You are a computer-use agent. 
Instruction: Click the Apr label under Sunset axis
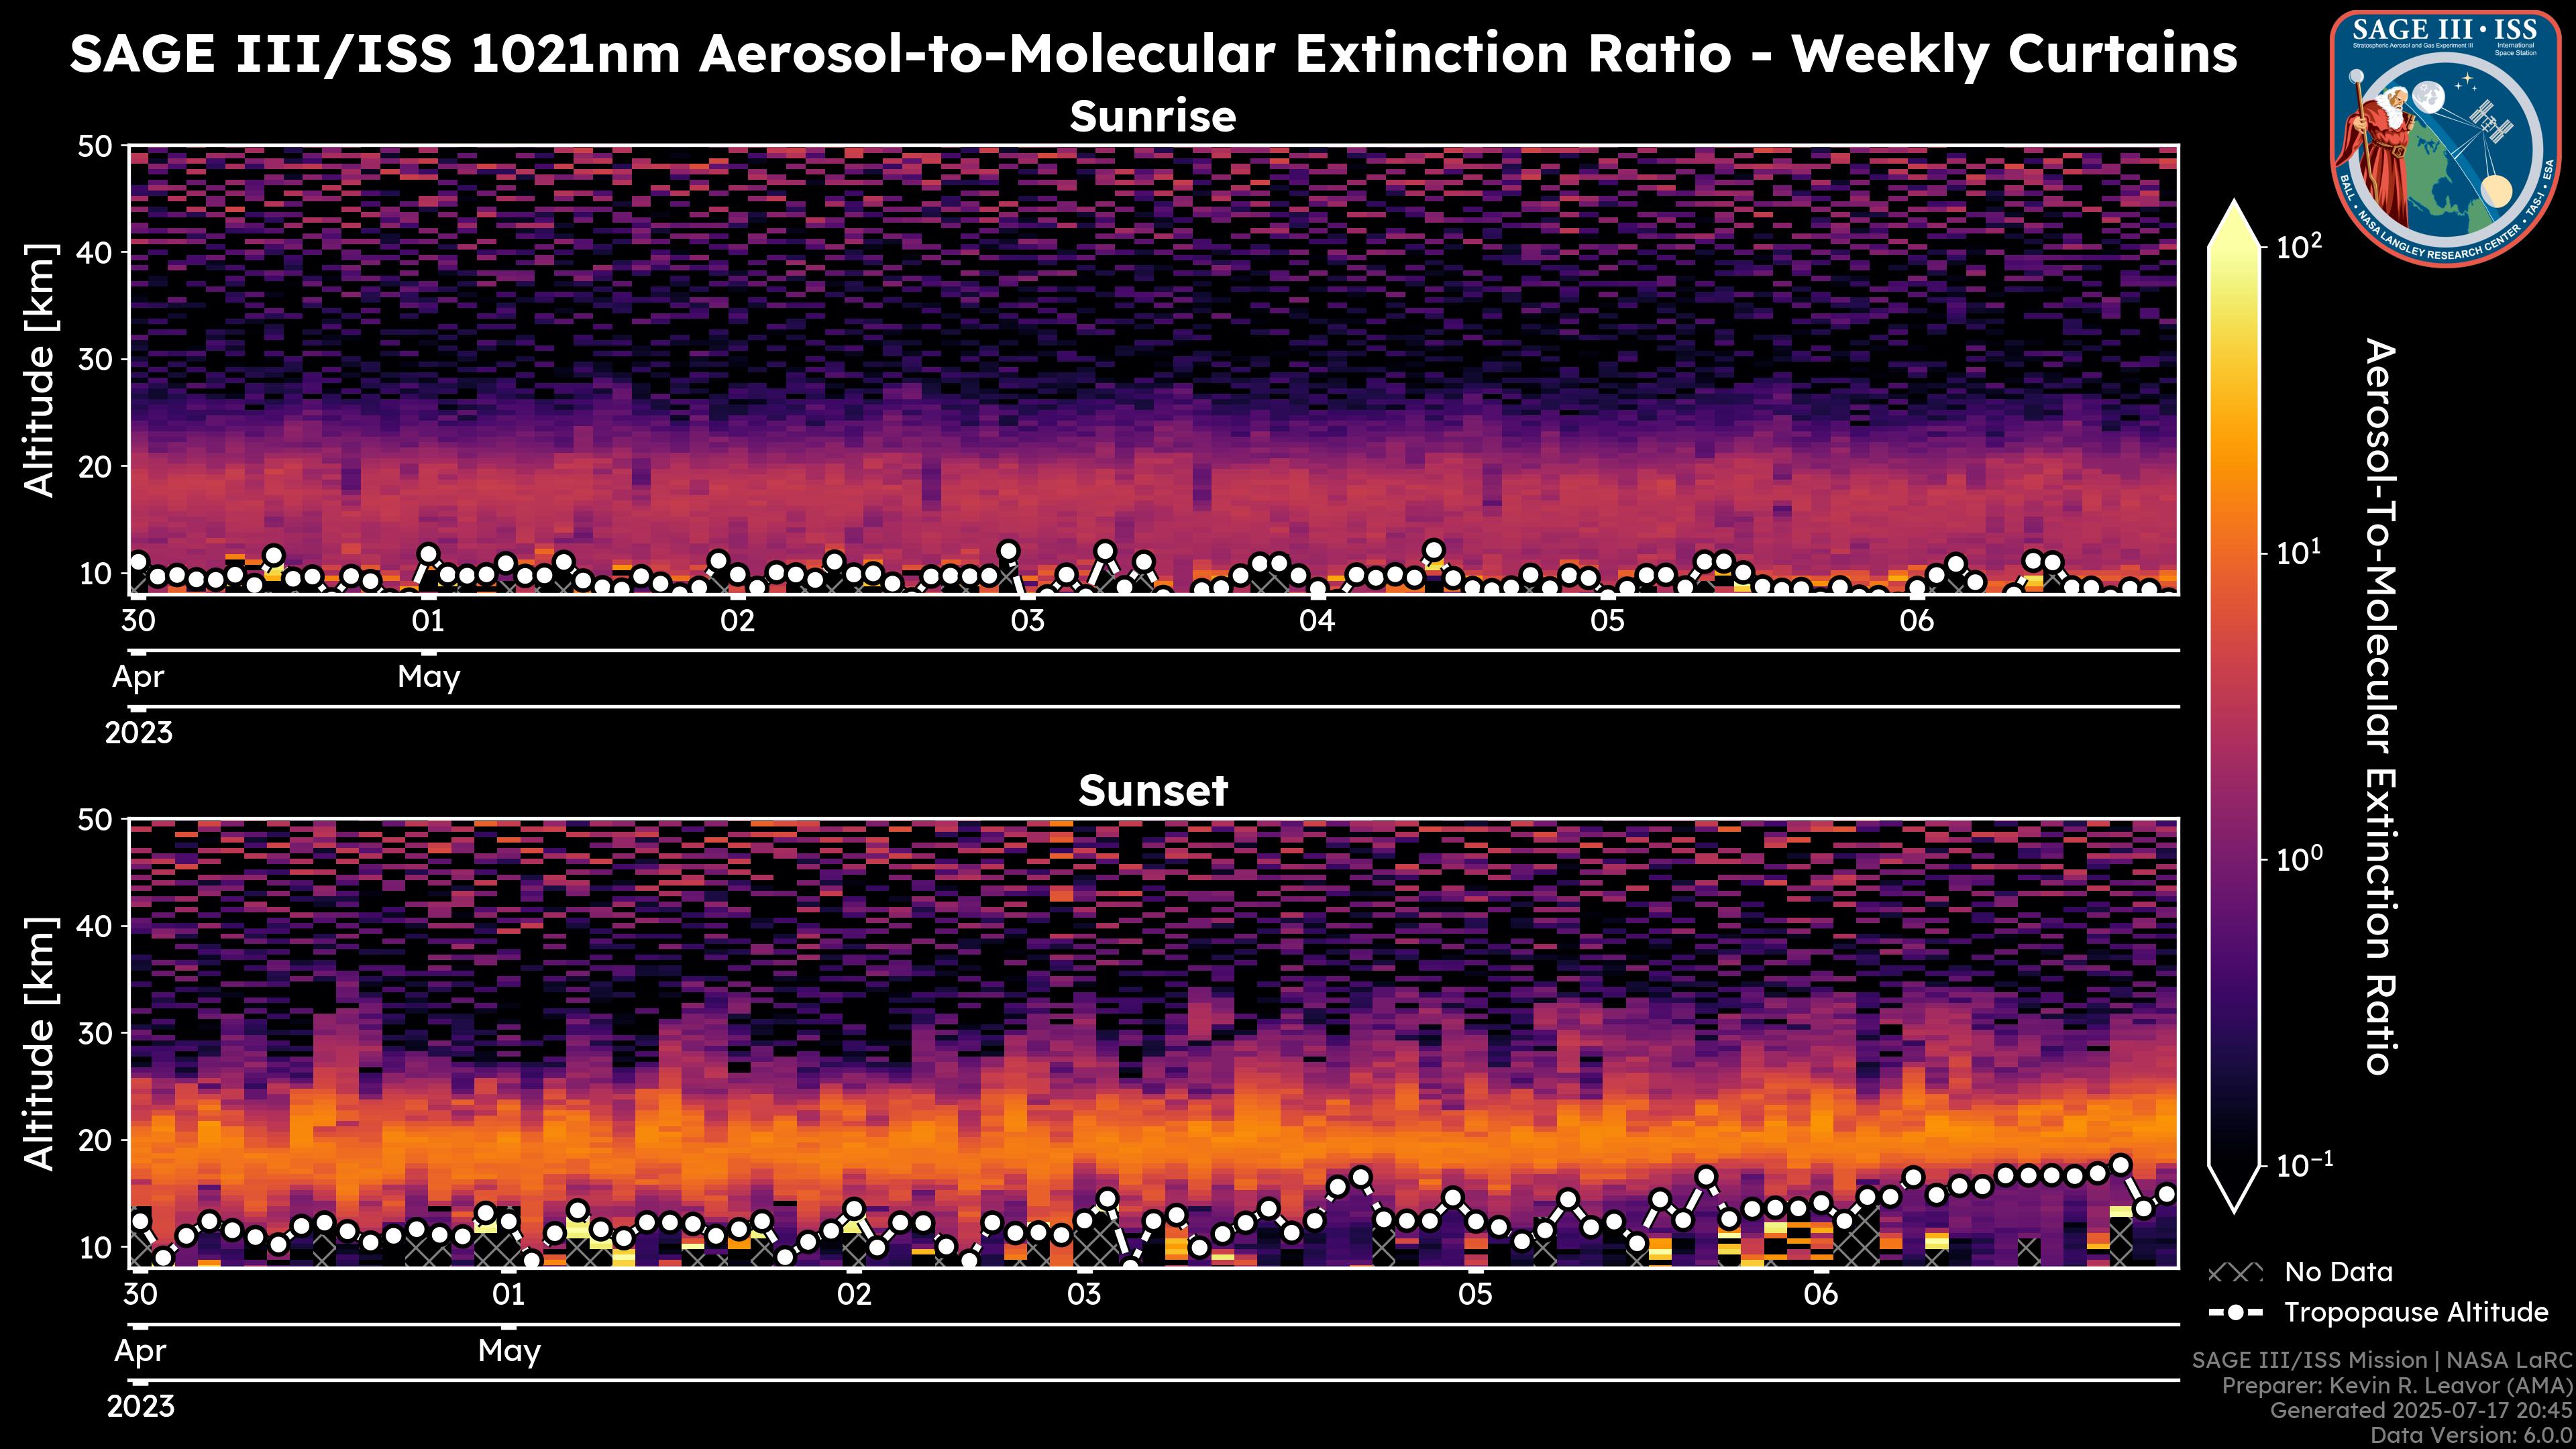(x=140, y=1351)
